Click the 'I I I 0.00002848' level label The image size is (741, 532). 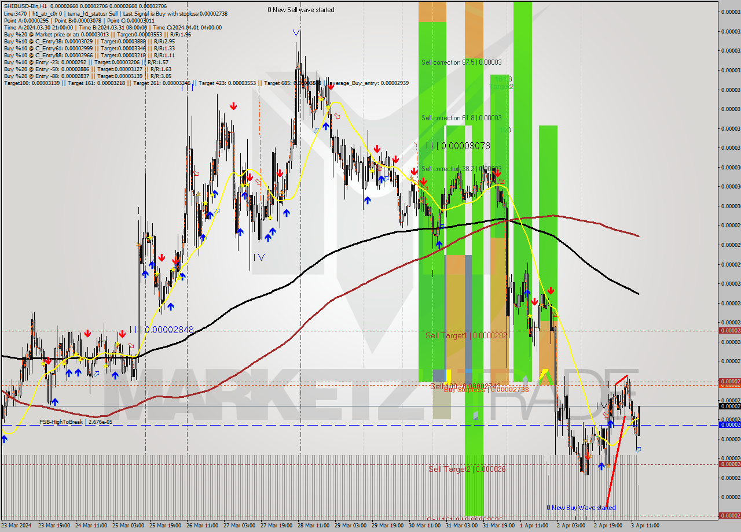(x=161, y=330)
